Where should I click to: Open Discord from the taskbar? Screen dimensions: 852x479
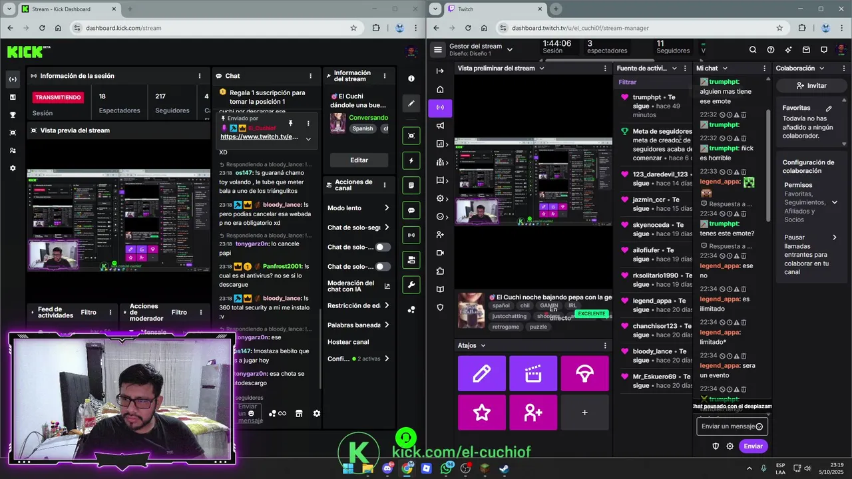click(x=387, y=468)
